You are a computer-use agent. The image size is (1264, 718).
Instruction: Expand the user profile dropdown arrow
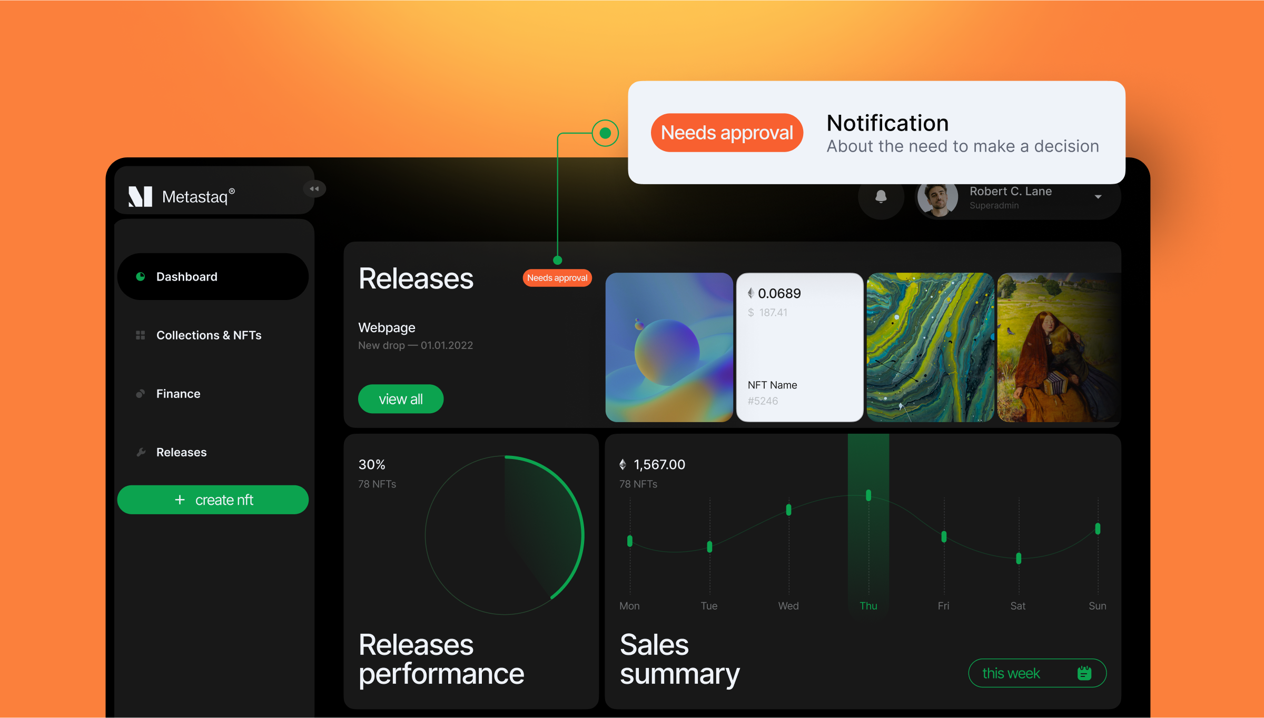tap(1098, 197)
